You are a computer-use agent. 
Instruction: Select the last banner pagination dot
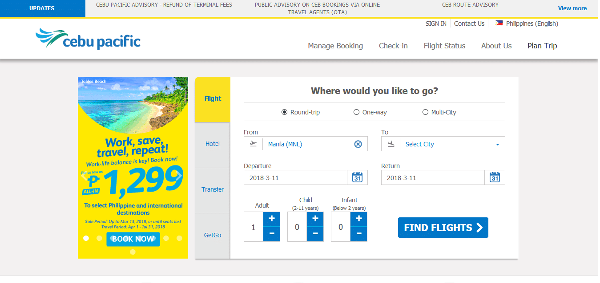[x=133, y=252]
